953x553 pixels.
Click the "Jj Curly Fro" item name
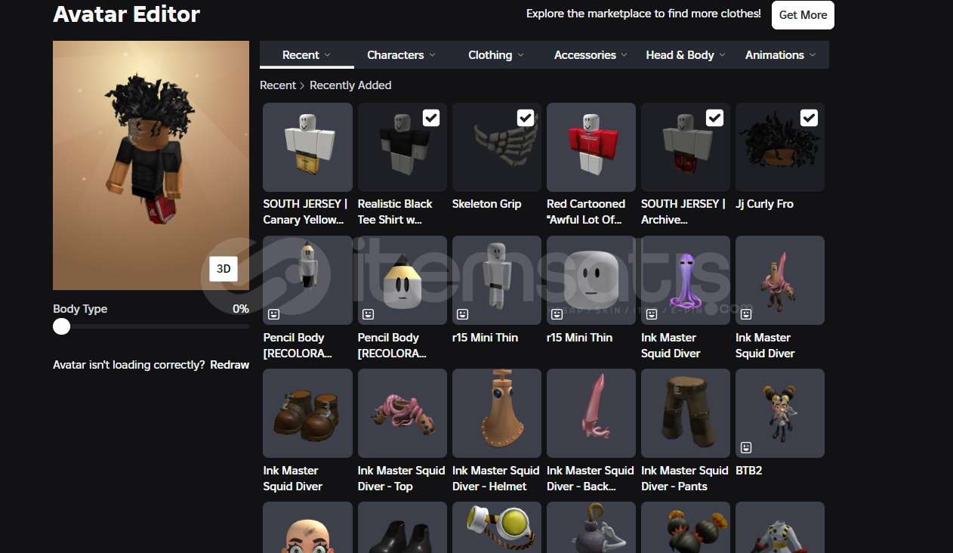point(764,204)
